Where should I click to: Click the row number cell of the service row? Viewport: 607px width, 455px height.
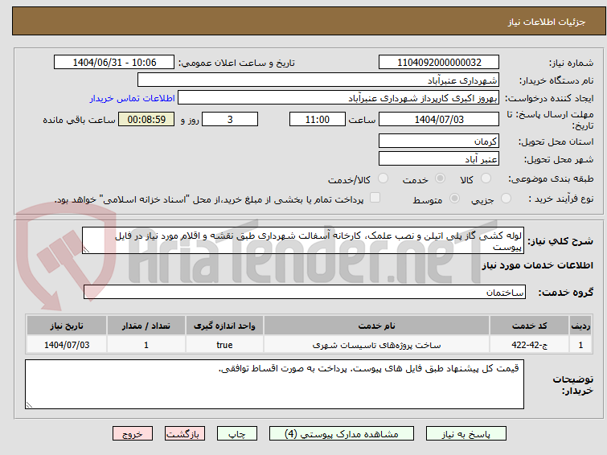click(580, 345)
